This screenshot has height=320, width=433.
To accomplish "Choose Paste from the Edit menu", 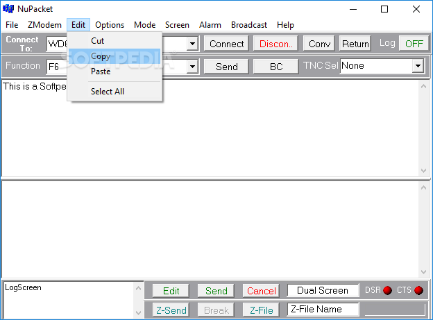I will coord(114,71).
